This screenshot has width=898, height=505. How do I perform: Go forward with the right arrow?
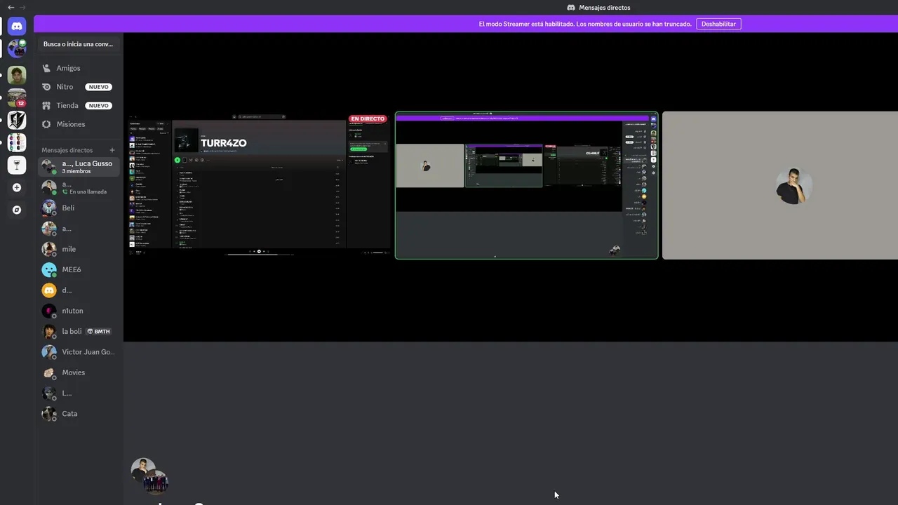click(x=22, y=7)
